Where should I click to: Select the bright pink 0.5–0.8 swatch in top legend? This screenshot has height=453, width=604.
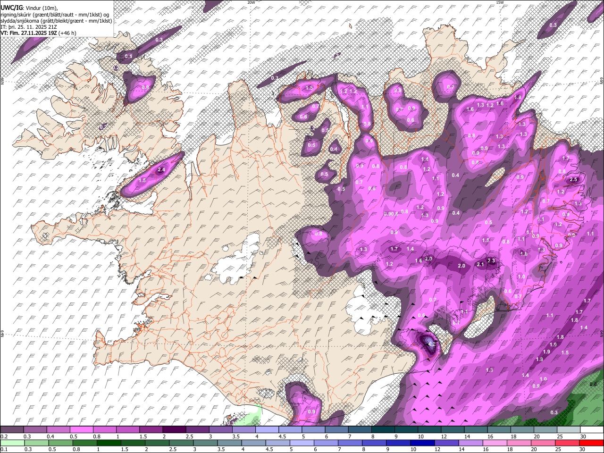click(81, 430)
